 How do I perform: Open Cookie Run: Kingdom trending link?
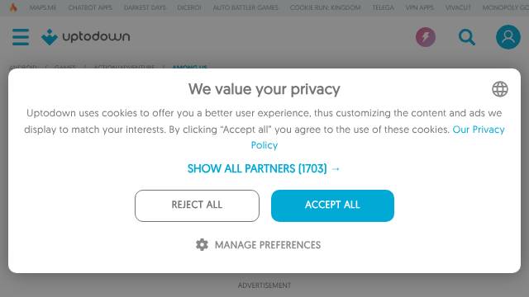click(x=325, y=7)
